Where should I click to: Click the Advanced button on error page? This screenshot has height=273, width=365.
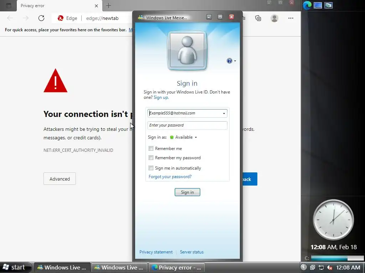pyautogui.click(x=60, y=179)
